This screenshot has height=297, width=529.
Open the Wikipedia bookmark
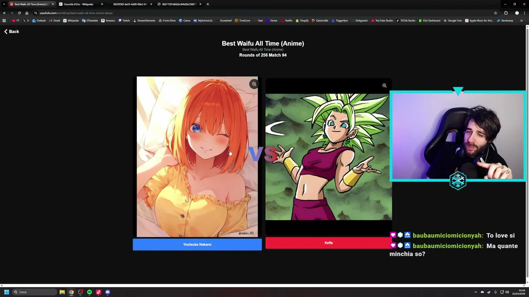click(x=71, y=21)
